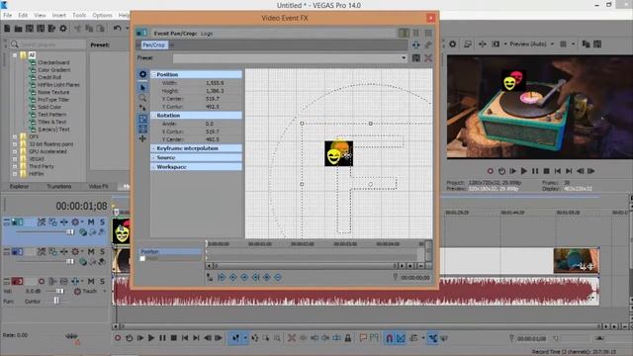Click the Save Preset icon
The width and height of the screenshot is (633, 356).
click(x=416, y=58)
